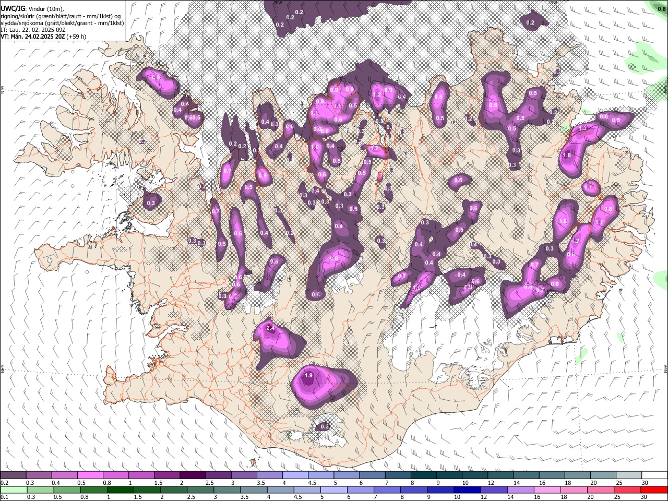The width and height of the screenshot is (668, 501).
Task: Select the magenta 1.5 snow legend swatch
Action: pyautogui.click(x=167, y=475)
